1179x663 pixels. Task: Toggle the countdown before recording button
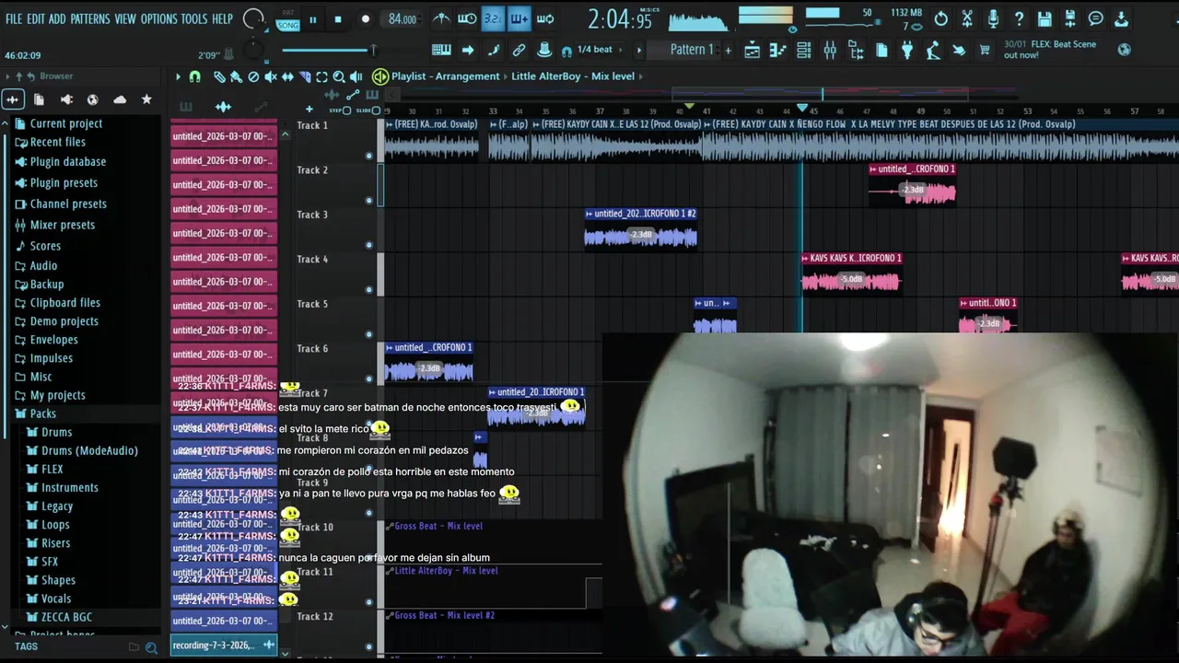[493, 18]
